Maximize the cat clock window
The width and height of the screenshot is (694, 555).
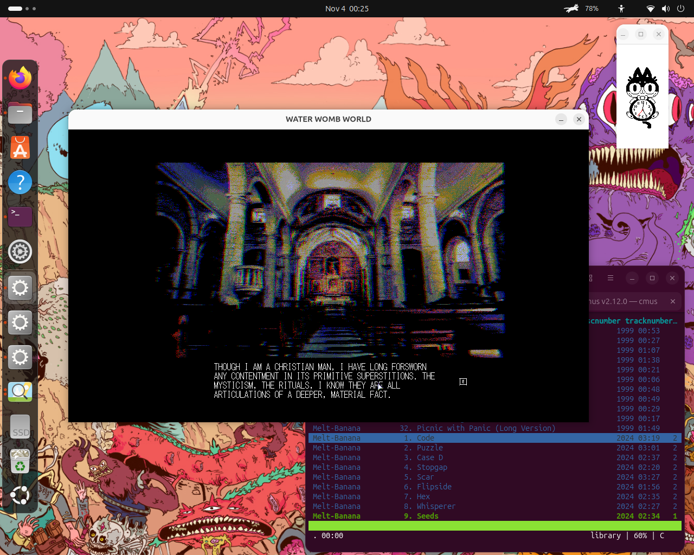point(641,34)
